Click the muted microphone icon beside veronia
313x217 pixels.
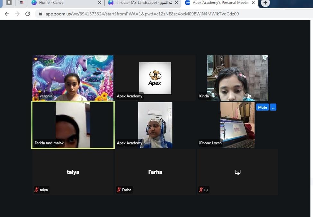[37, 96]
